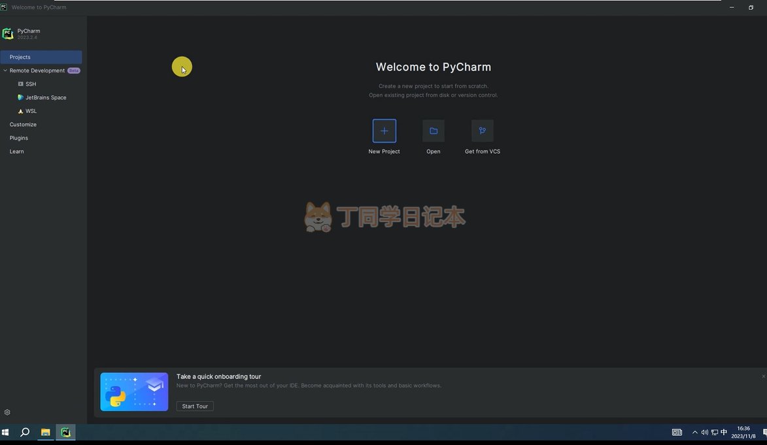
Task: Click the volume icon in system tray
Action: tap(704, 432)
